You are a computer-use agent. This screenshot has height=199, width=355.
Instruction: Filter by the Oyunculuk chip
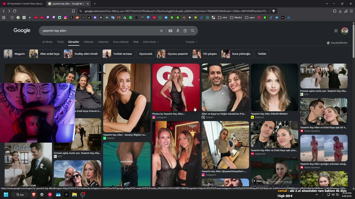[146, 54]
